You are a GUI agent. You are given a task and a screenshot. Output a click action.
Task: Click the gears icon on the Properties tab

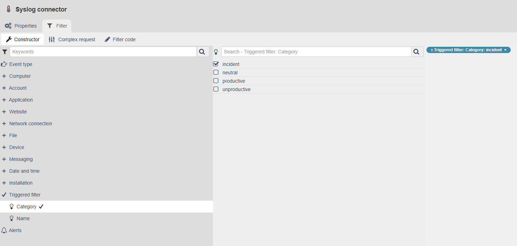pos(8,25)
